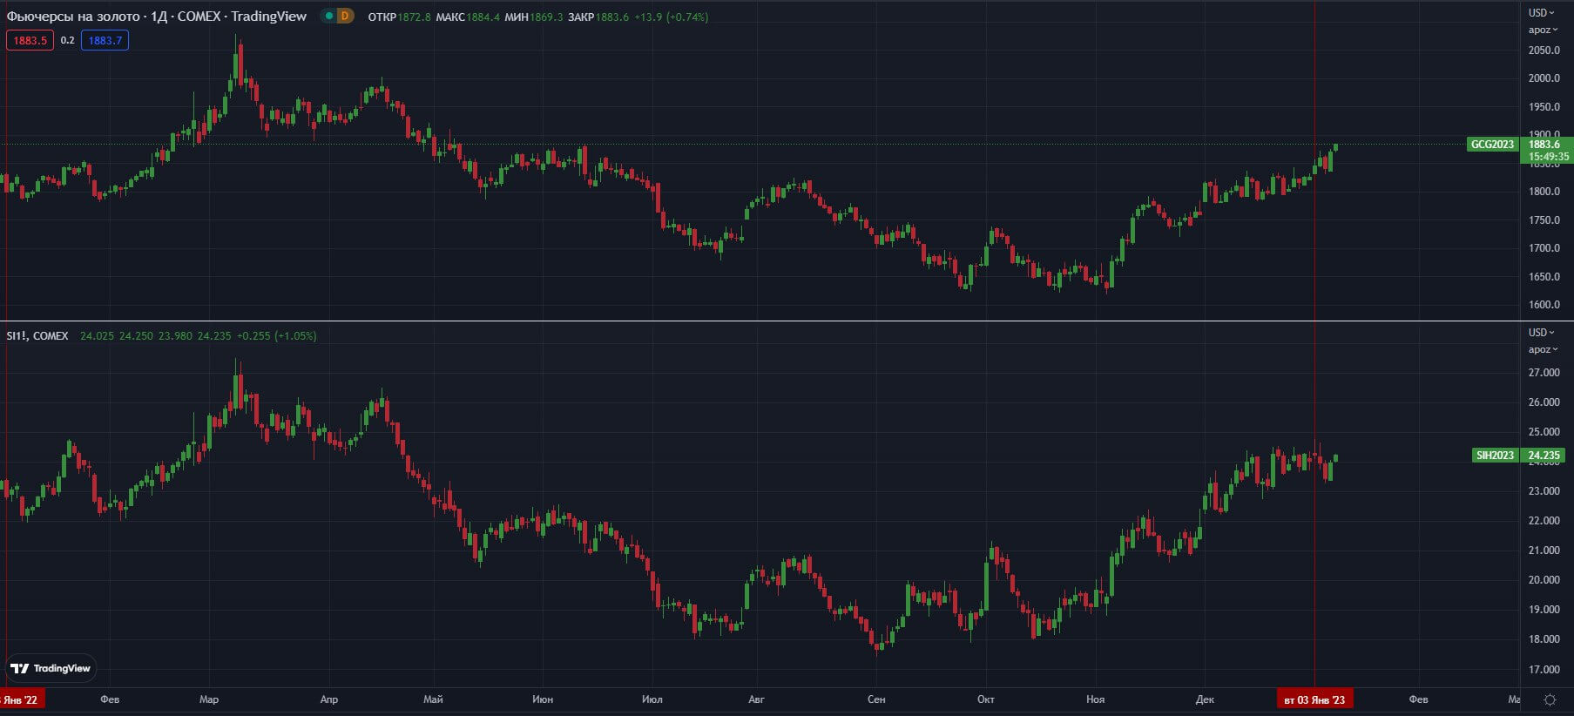Click the Авг label on time axis
1574x716 pixels.
(x=756, y=699)
